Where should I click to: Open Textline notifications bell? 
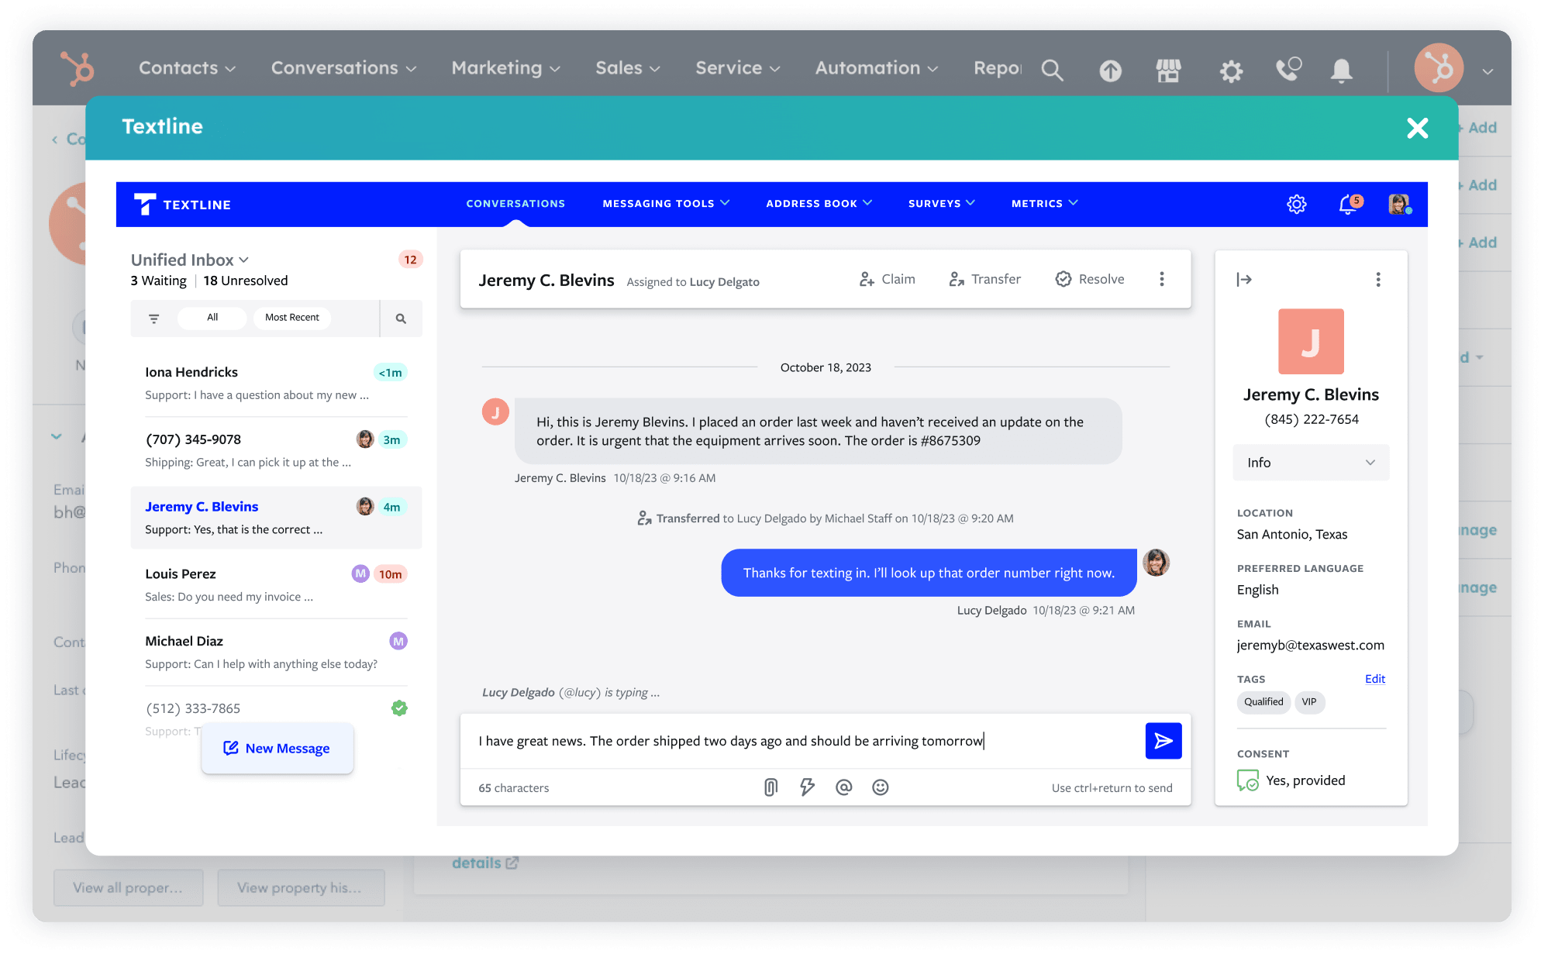click(1347, 204)
